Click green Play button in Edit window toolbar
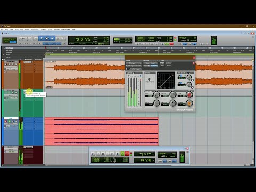 tap(167, 44)
